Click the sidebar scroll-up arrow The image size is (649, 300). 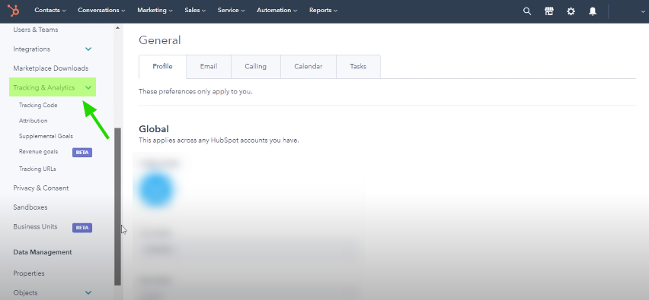coord(117,28)
